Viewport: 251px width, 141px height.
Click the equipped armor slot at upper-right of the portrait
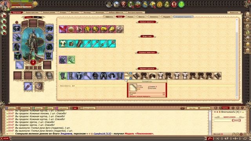[x=49, y=29]
